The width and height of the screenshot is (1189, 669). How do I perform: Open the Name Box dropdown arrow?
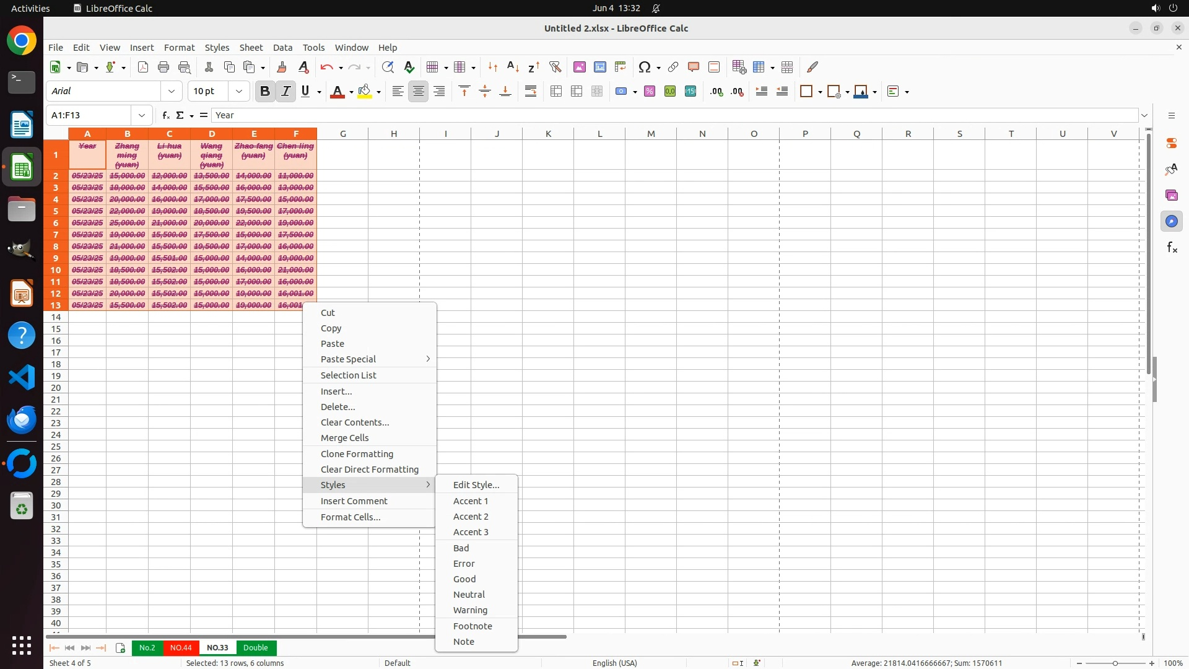click(x=142, y=115)
